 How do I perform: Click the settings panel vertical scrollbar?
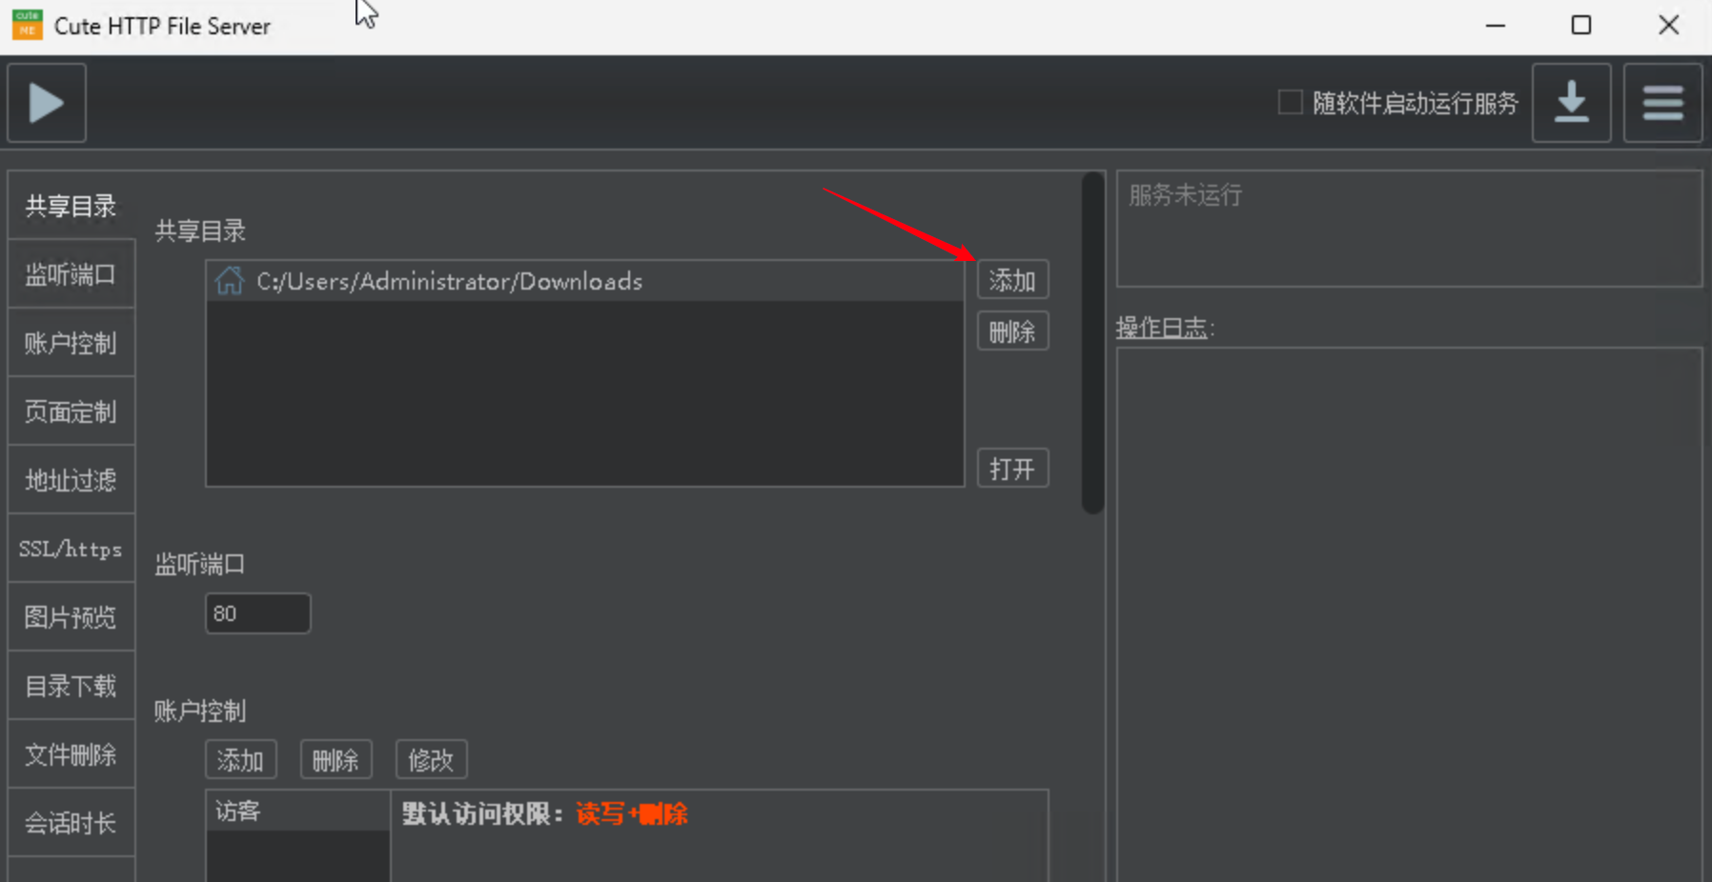[1092, 343]
